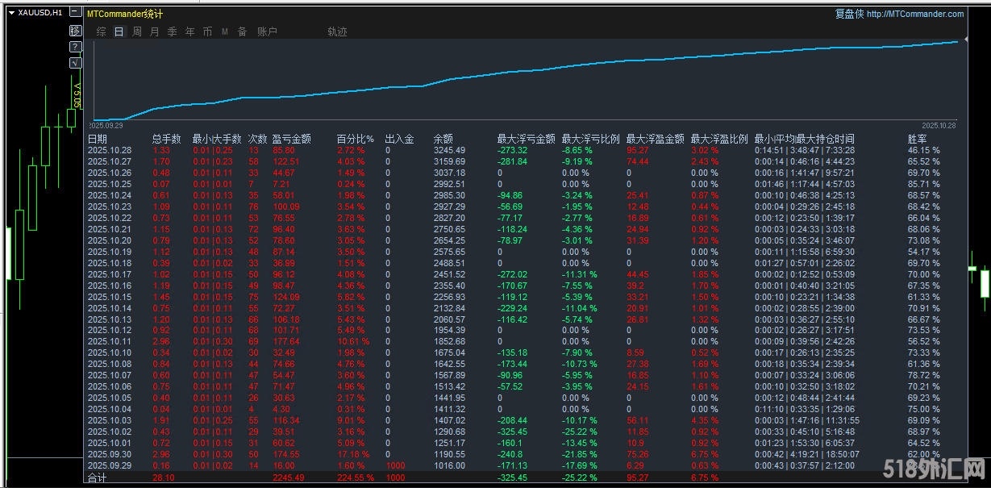The height and width of the screenshot is (488, 991).
Task: Click the 2025.10.28 date row
Action: click(109, 150)
